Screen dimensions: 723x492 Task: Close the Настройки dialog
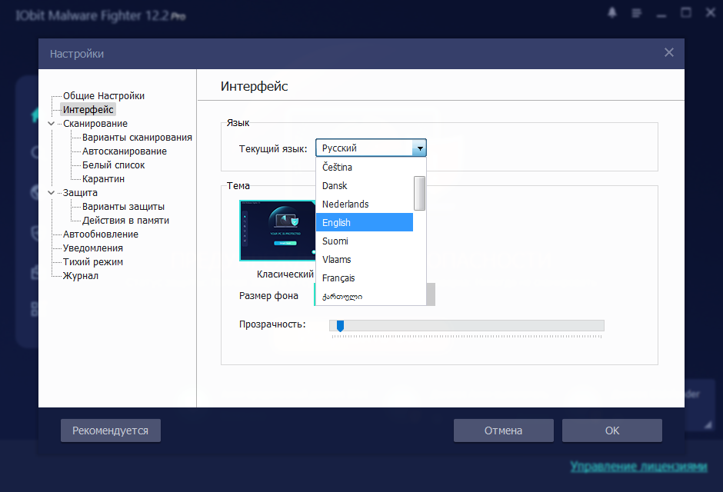click(x=669, y=52)
